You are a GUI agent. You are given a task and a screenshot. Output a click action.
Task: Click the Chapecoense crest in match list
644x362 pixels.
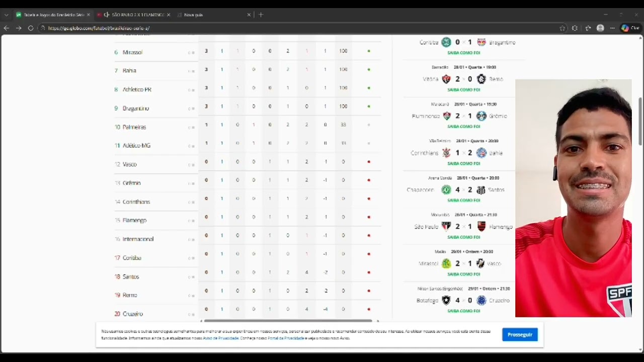446,190
